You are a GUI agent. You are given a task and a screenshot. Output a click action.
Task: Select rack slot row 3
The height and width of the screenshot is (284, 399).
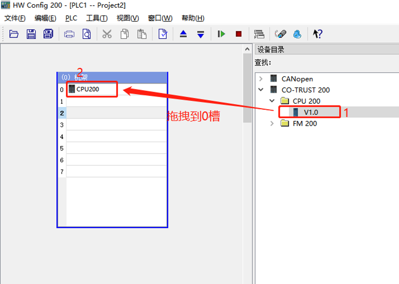113,125
